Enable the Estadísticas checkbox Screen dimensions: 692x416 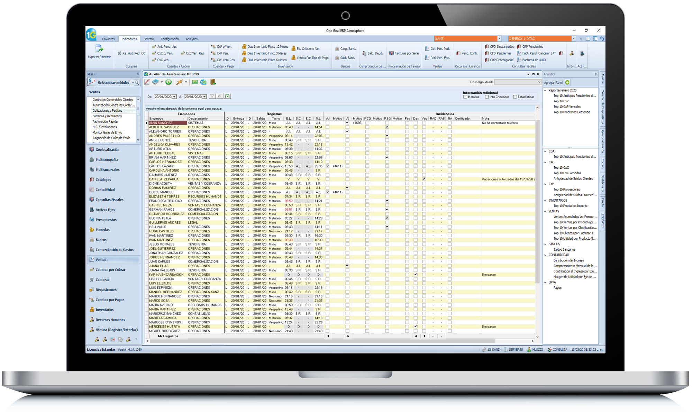[x=515, y=97]
